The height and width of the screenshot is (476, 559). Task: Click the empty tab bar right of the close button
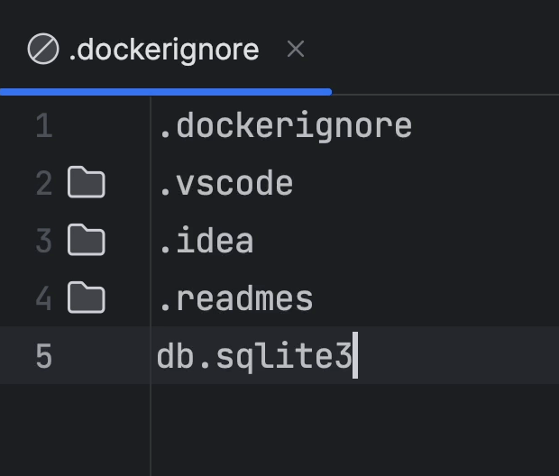(x=442, y=50)
